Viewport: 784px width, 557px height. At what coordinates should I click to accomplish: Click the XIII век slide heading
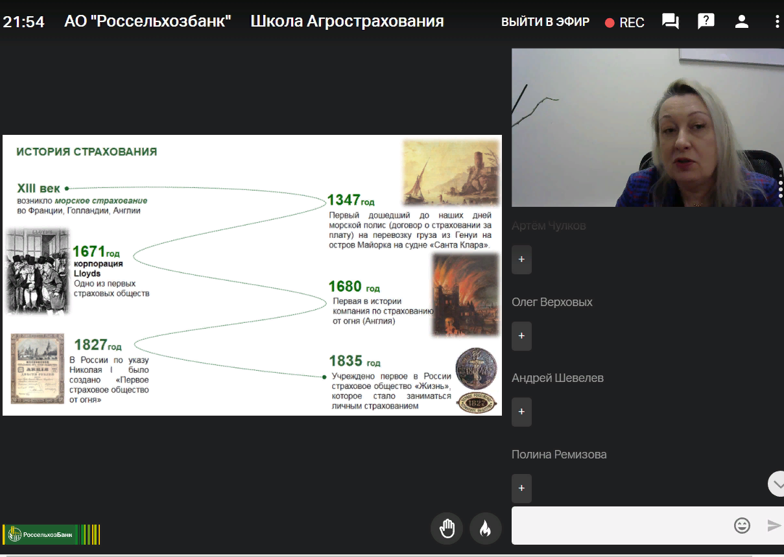point(39,189)
